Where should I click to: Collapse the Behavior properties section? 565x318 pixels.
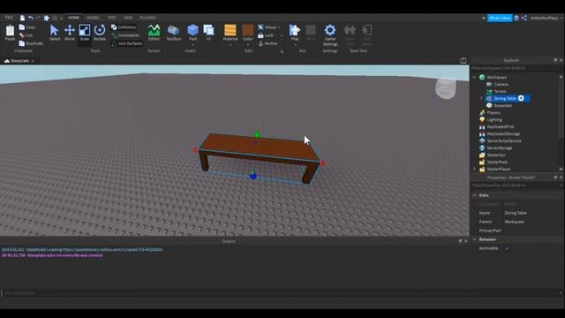(x=475, y=239)
